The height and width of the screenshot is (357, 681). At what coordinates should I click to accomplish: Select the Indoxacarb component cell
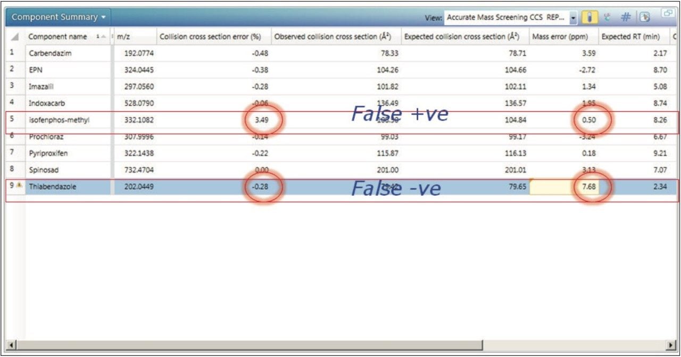47,103
